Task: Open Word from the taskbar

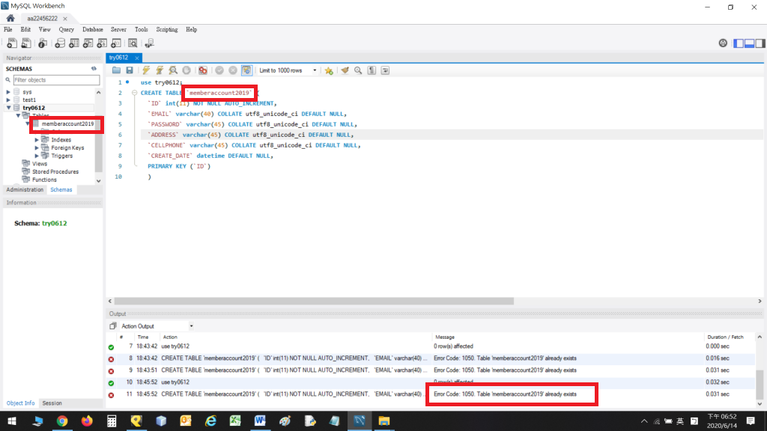Action: [260, 421]
